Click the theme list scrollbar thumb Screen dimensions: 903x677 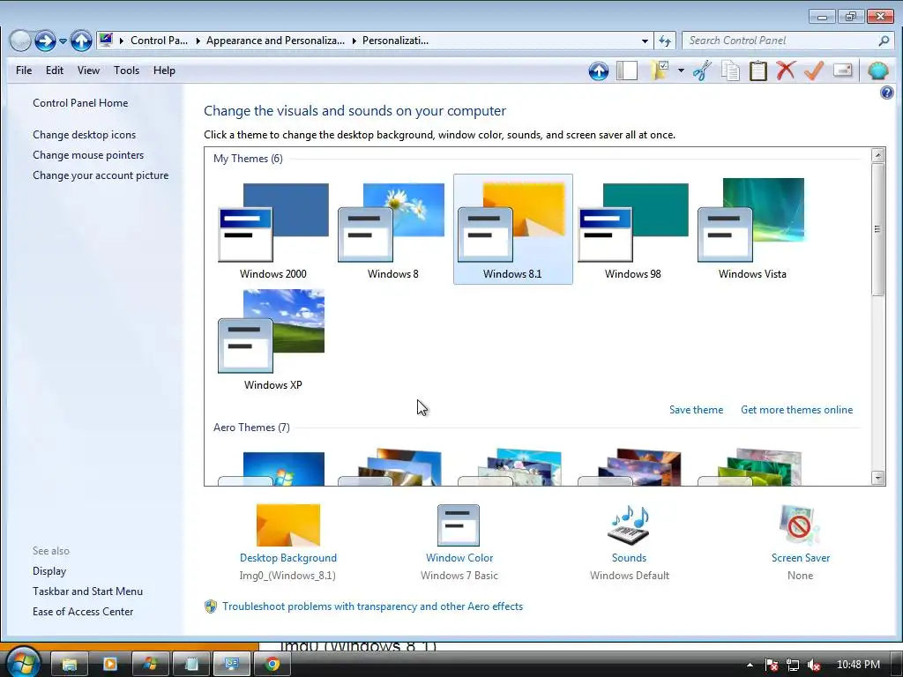point(877,229)
